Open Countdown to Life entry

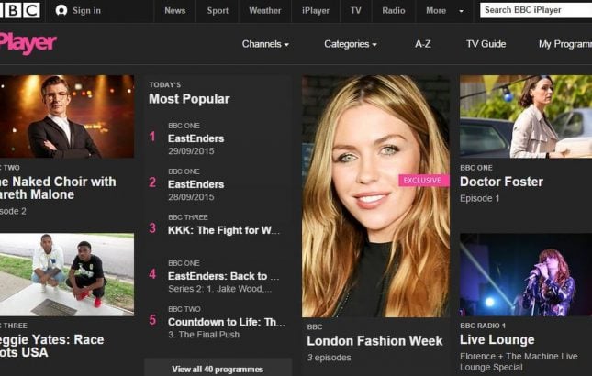pyautogui.click(x=227, y=322)
